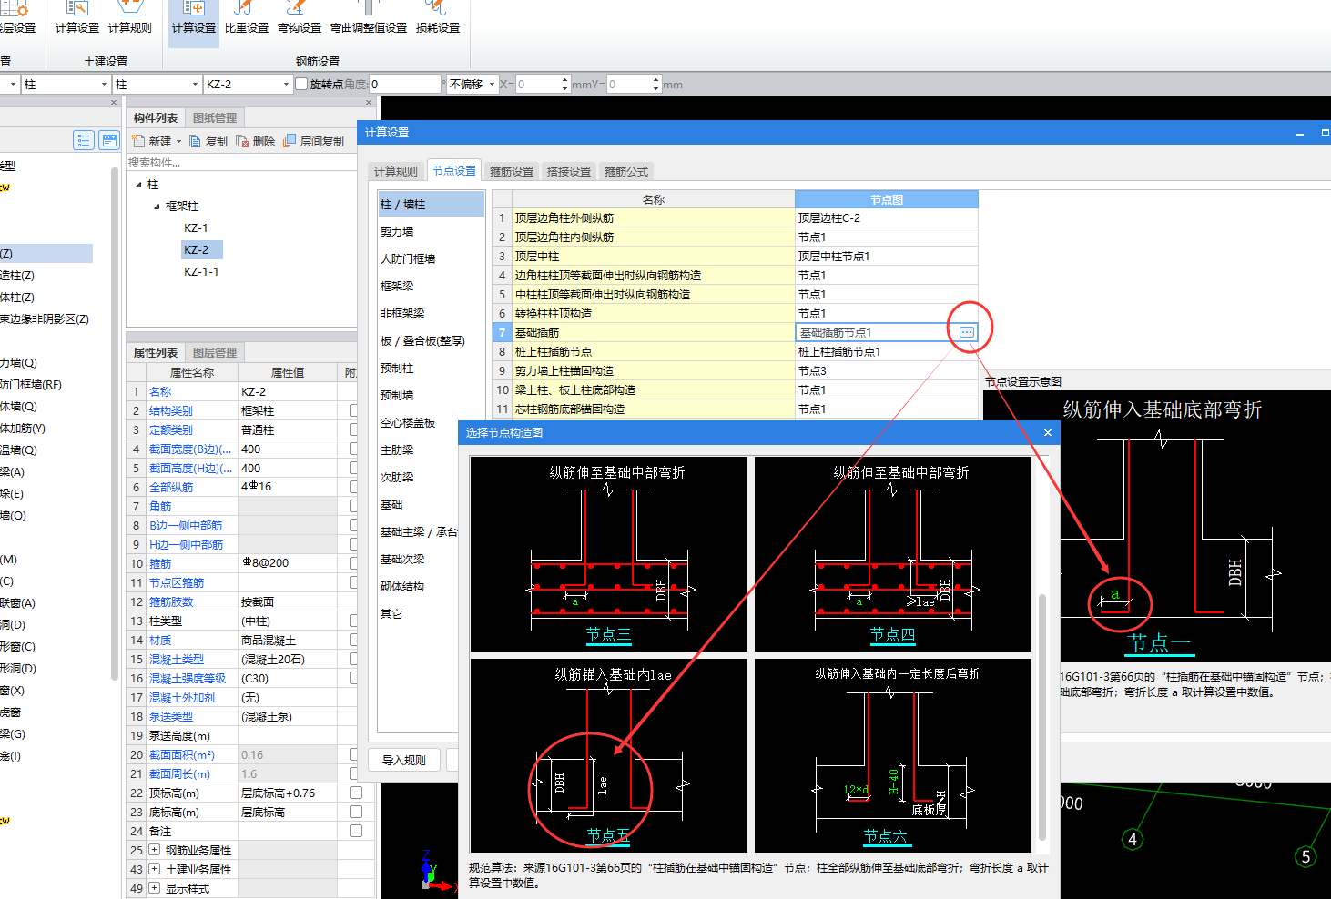Close the left navigation panel
The image size is (1331, 899).
114,103
